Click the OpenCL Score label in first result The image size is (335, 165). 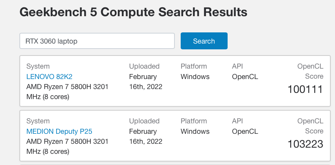point(310,71)
